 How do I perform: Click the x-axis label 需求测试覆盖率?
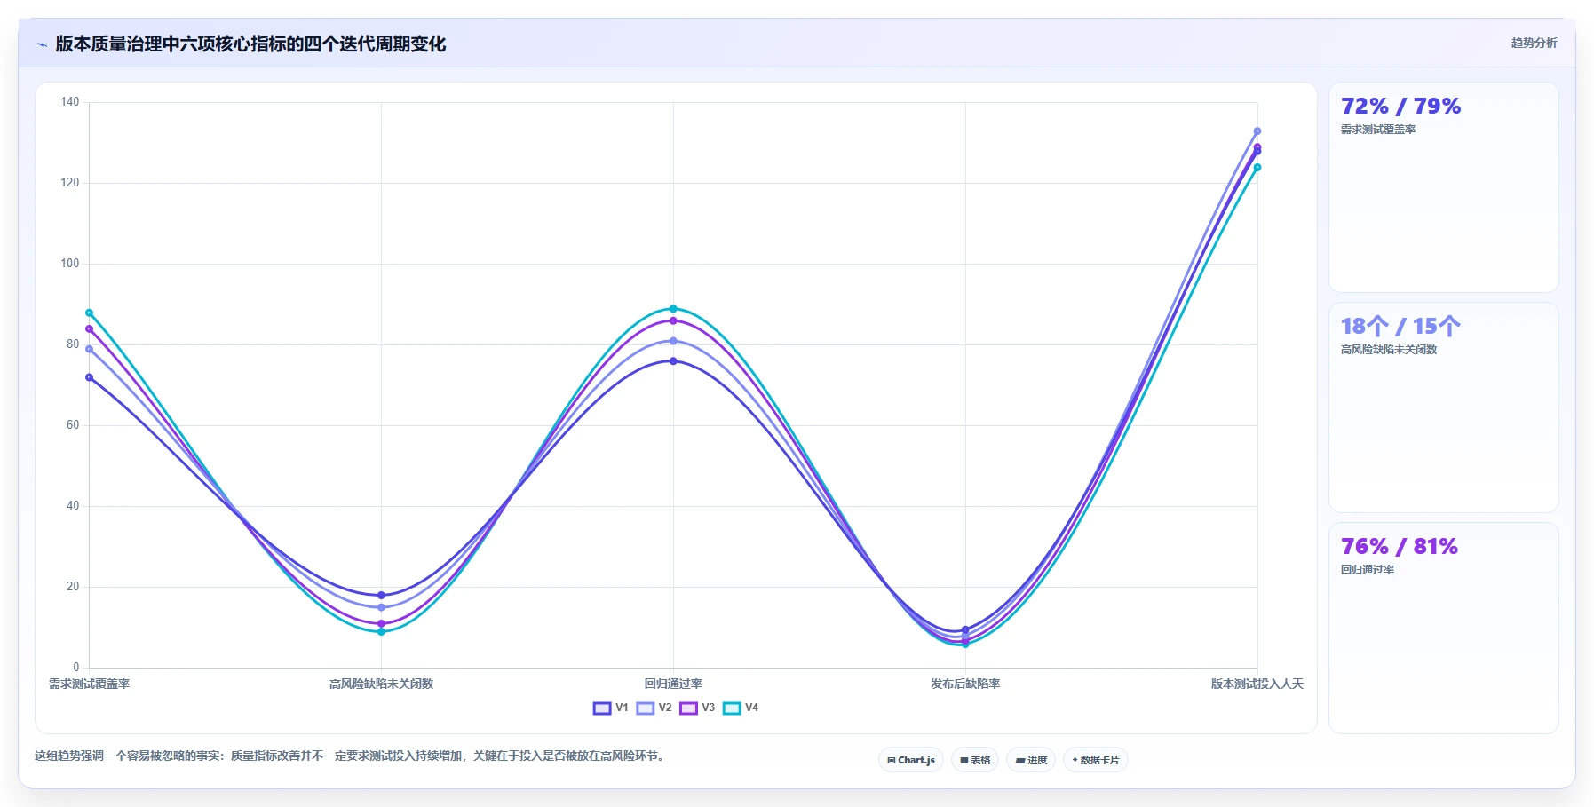coord(89,684)
